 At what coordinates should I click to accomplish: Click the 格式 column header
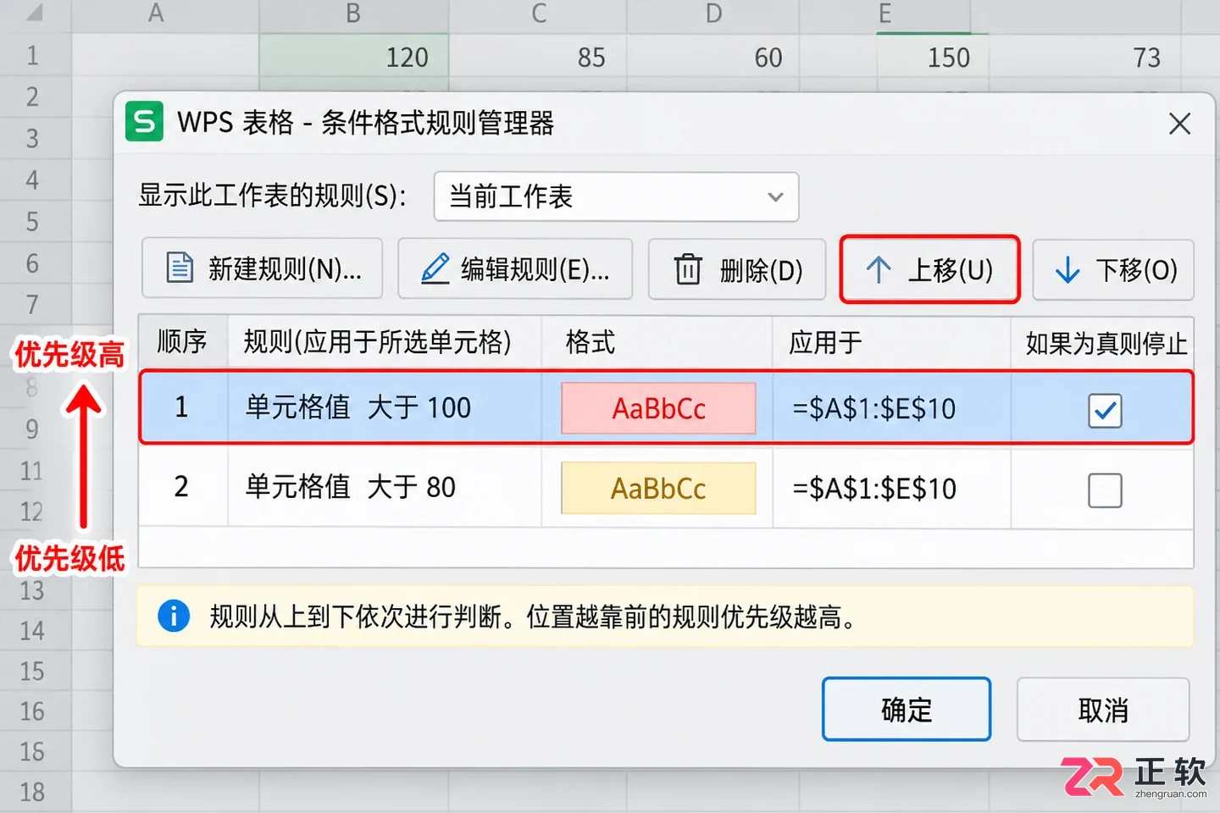click(x=590, y=342)
